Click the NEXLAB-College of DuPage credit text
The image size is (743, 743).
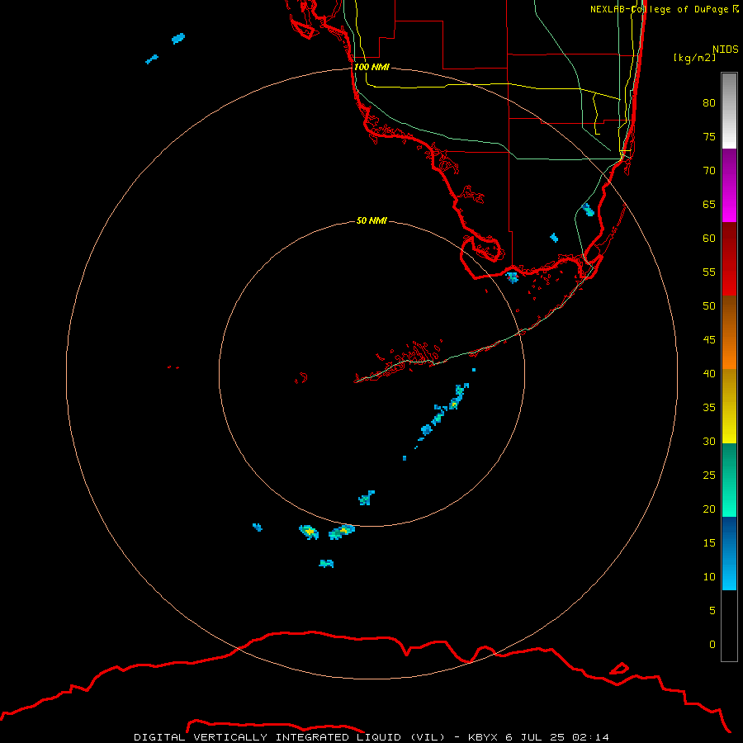pos(665,9)
